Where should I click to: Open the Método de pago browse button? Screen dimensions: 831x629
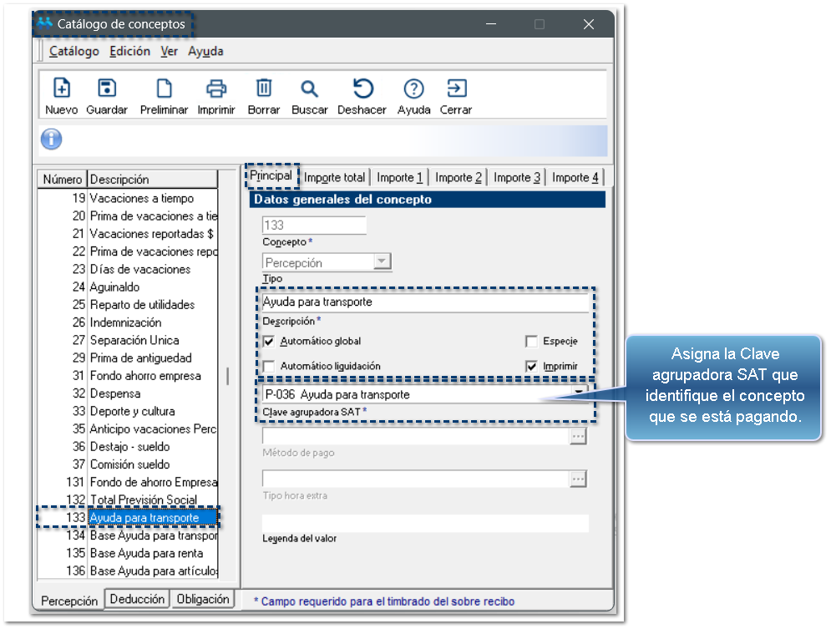pyautogui.click(x=578, y=437)
